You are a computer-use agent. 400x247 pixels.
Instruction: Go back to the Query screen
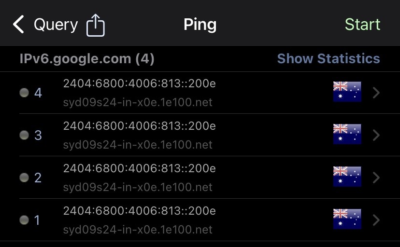(x=56, y=24)
